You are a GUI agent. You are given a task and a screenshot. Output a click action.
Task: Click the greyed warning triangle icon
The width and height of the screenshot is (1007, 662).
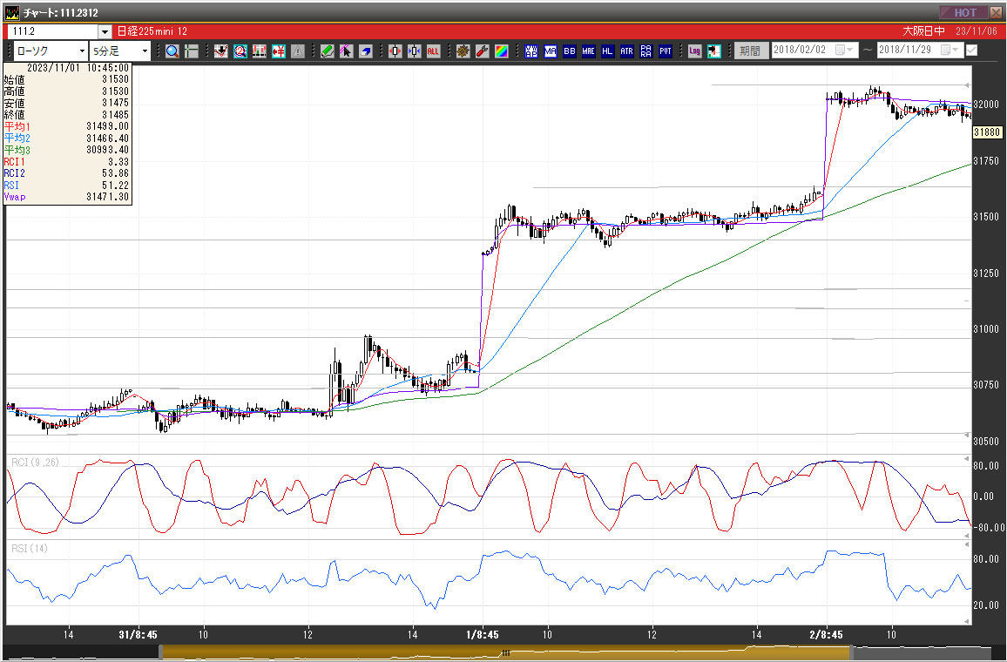297,51
